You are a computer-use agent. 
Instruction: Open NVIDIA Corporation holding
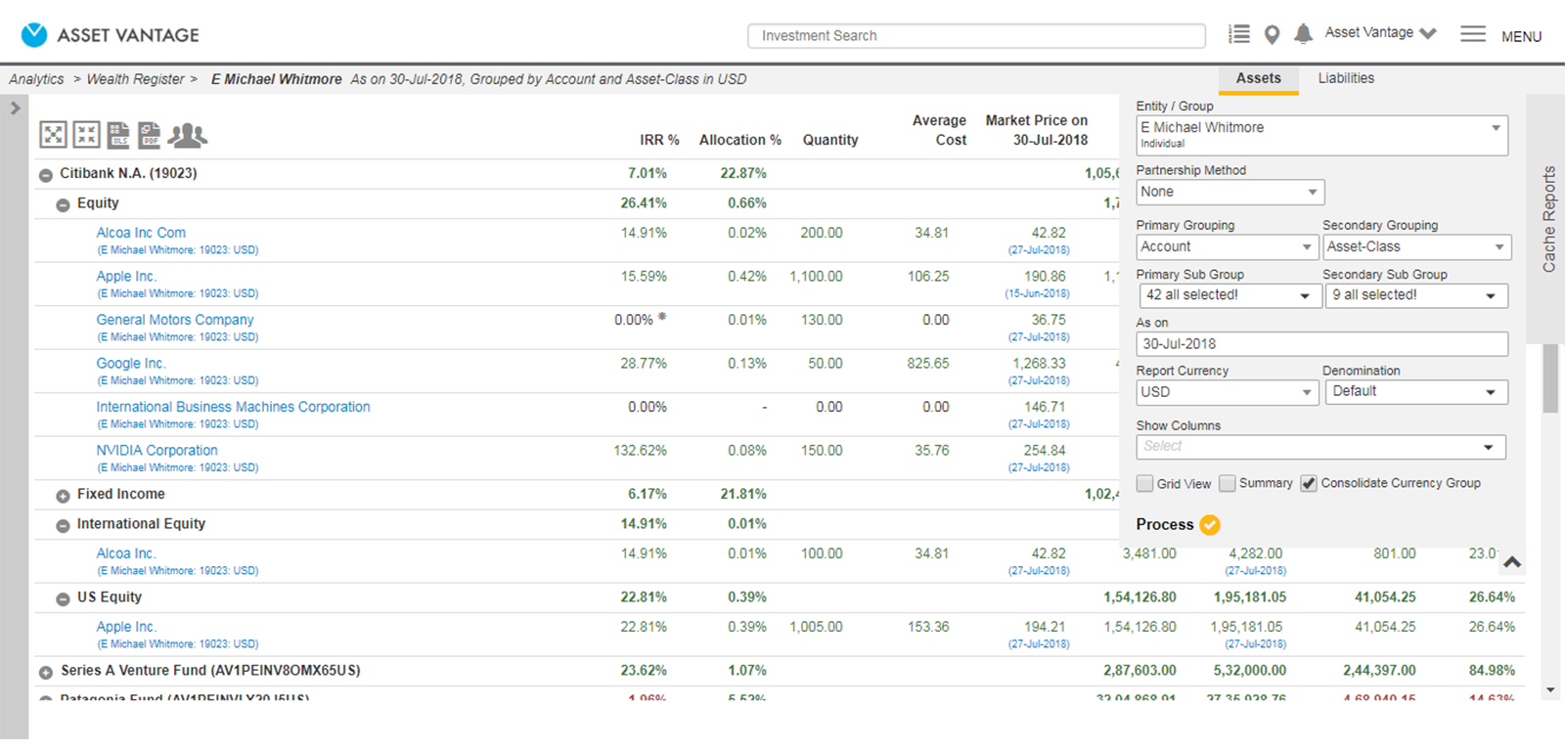coord(156,451)
